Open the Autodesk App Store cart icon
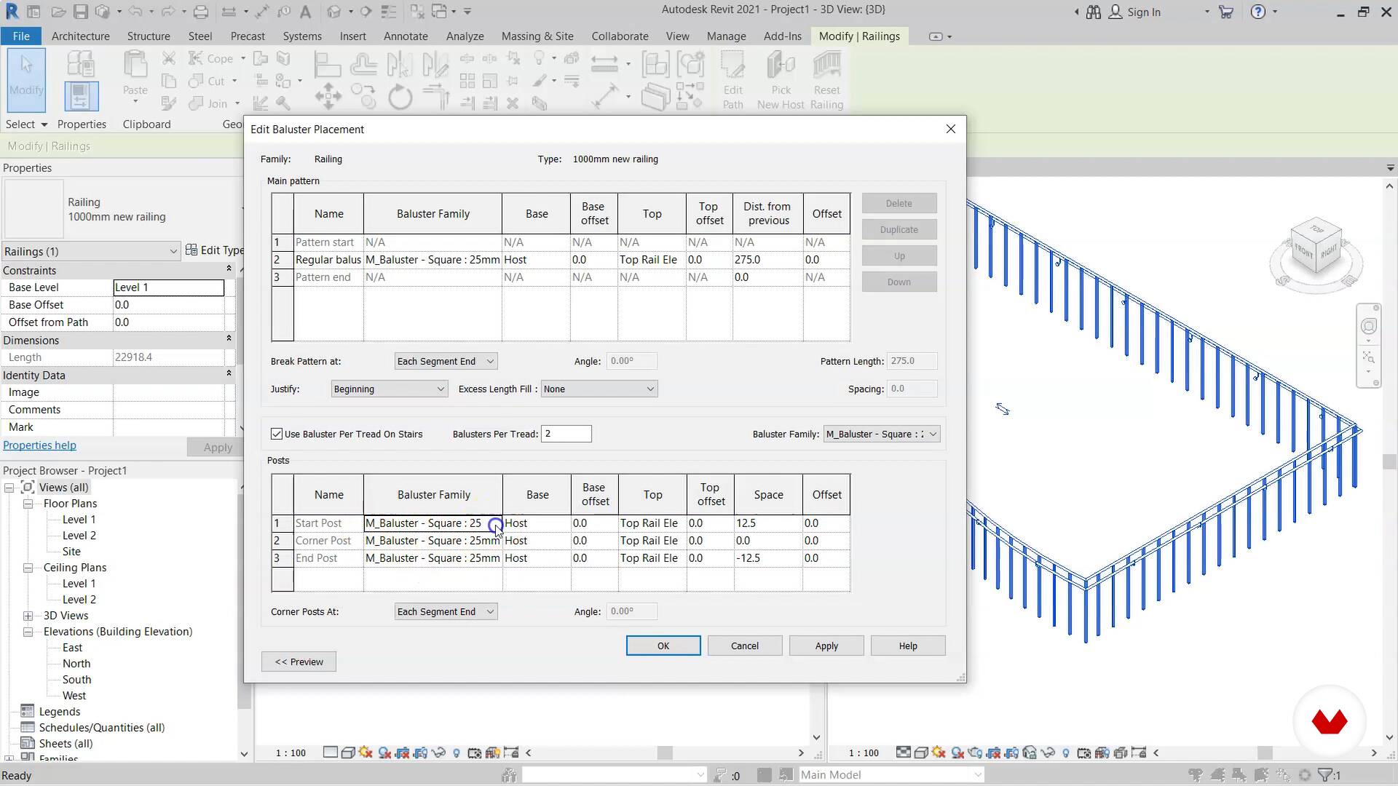This screenshot has width=1398, height=786. 1226,12
